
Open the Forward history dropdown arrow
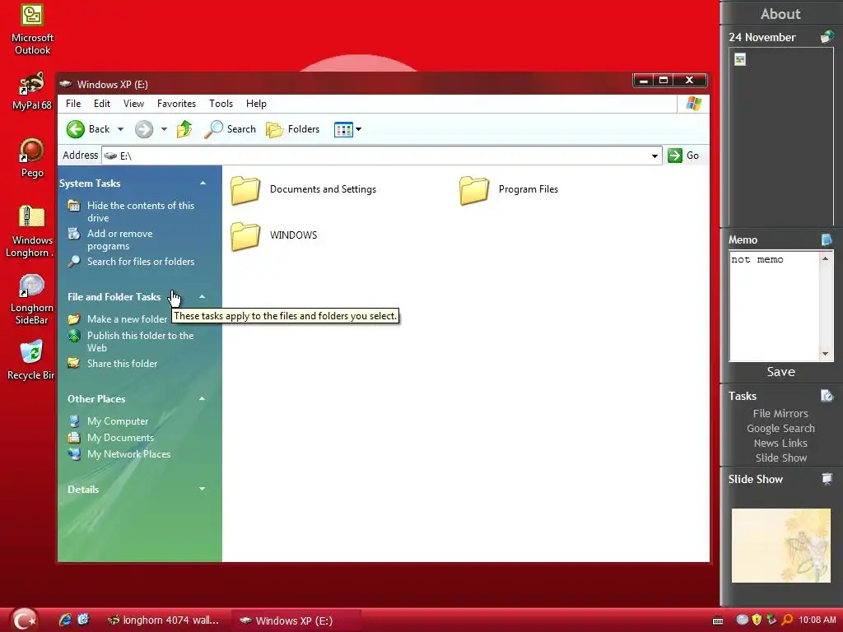(x=164, y=129)
